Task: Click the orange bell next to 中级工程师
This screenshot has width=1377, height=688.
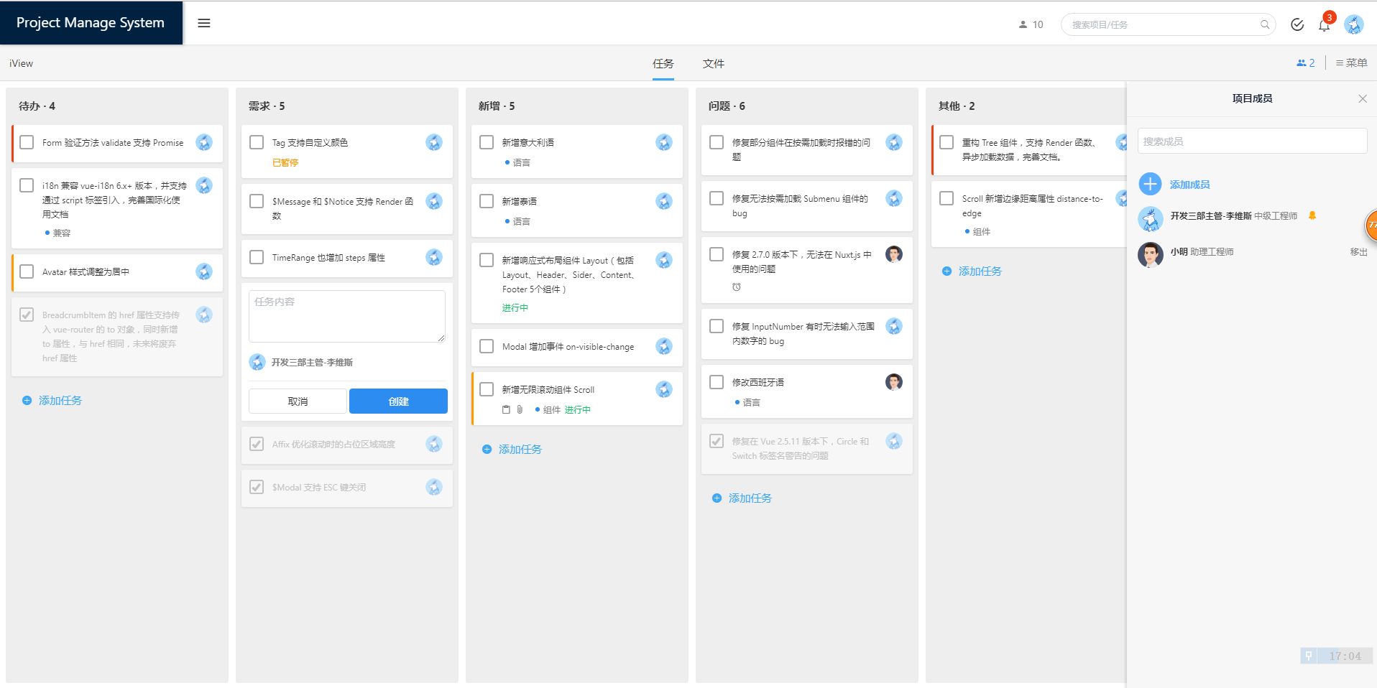Action: tap(1312, 215)
